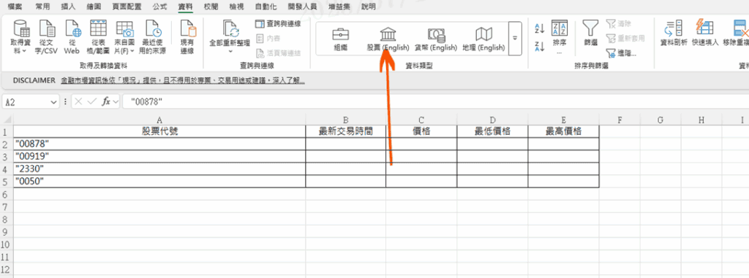749x278 pixels.
Task: Expand the Name Box dropdown arrow
Action: (x=53, y=102)
